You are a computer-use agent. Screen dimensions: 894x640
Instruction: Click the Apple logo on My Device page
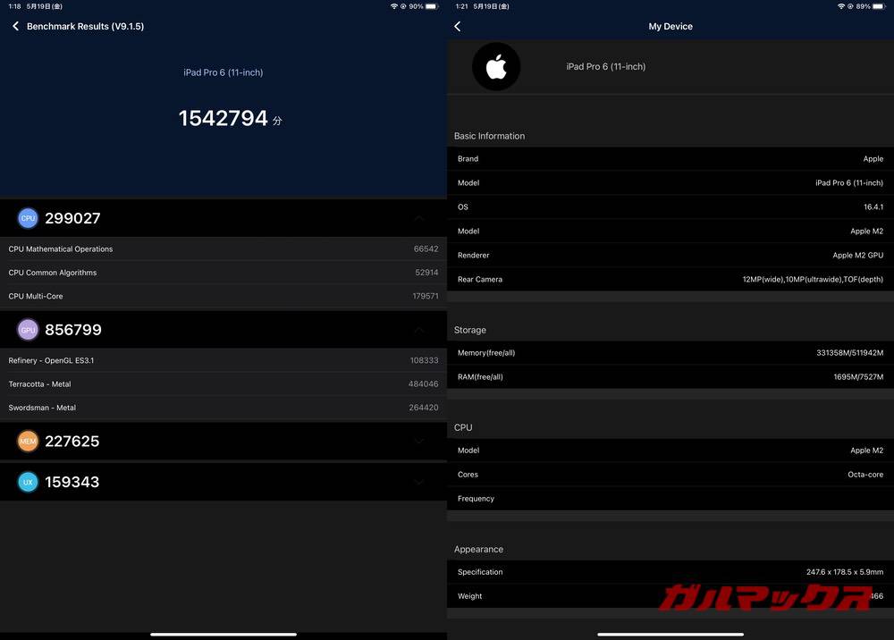[497, 66]
